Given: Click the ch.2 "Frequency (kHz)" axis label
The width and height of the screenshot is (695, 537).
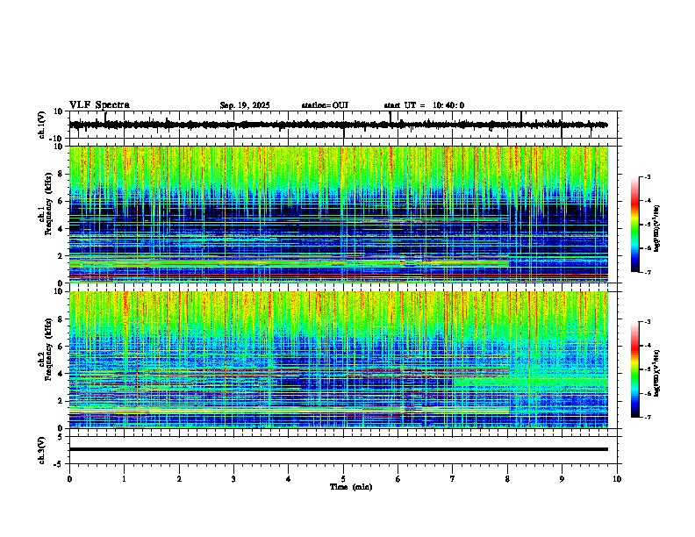Looking at the screenshot, I should pos(48,349).
